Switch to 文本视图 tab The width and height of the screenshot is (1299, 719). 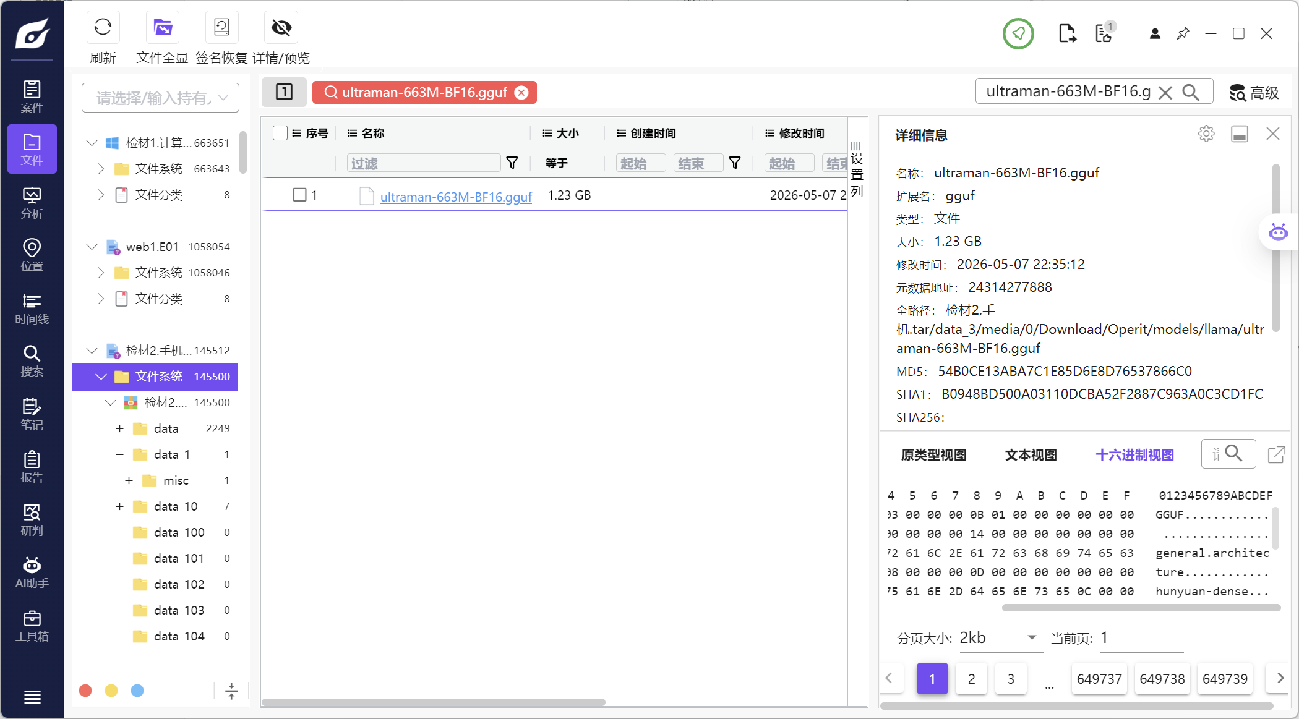click(x=1031, y=455)
